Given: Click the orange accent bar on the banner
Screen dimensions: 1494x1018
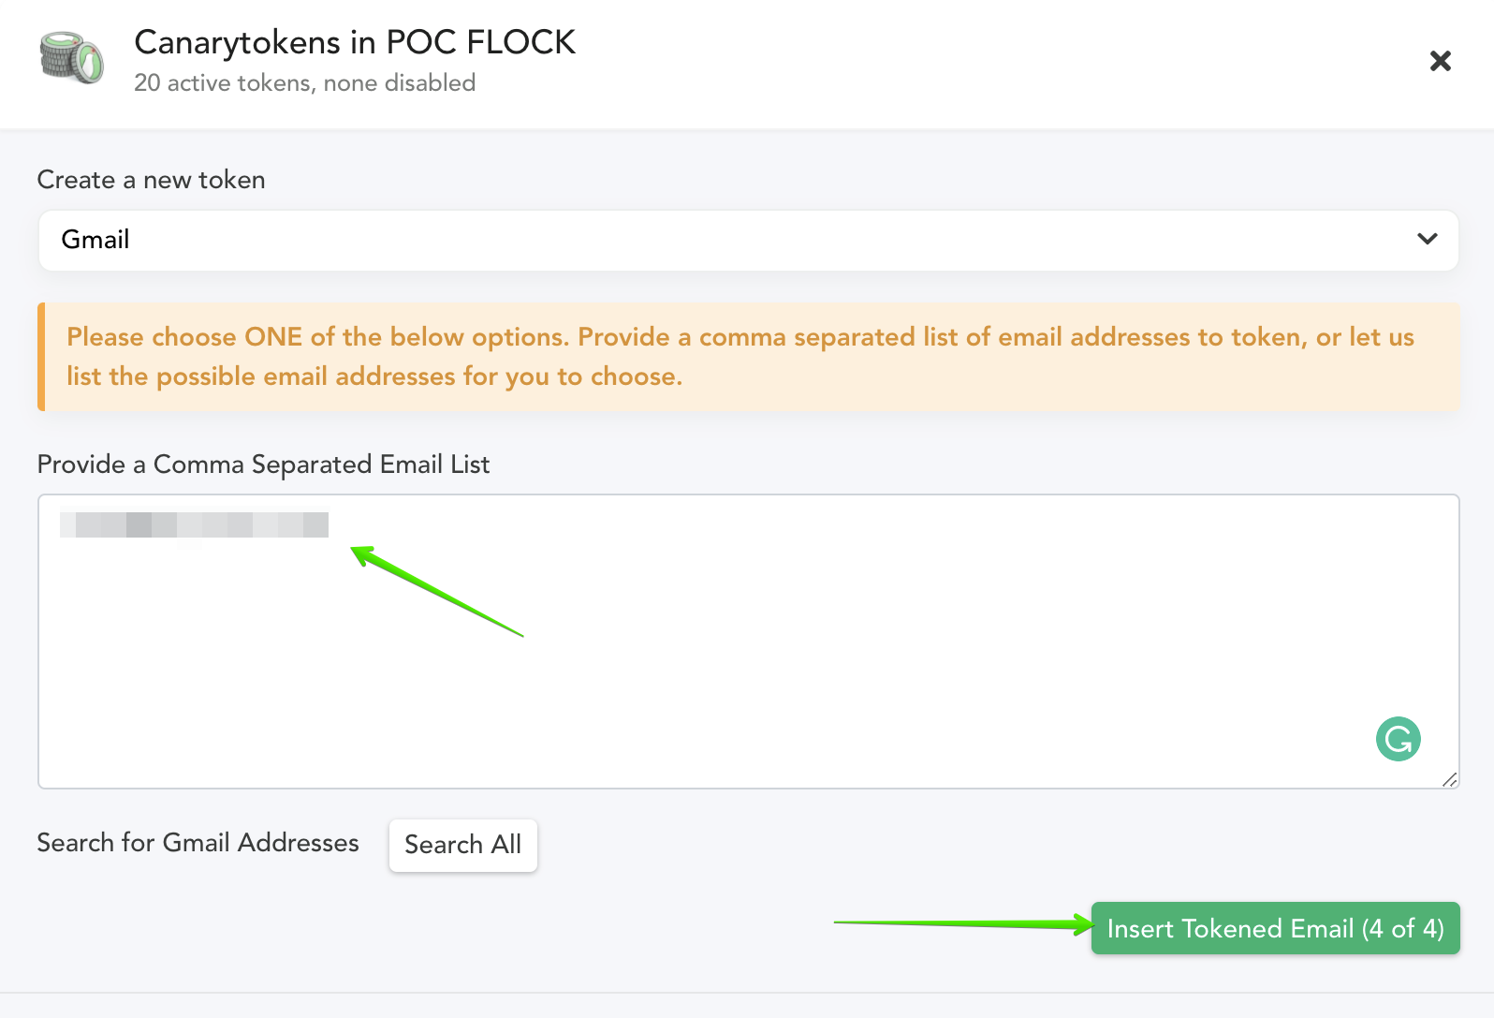Looking at the screenshot, I should point(41,357).
